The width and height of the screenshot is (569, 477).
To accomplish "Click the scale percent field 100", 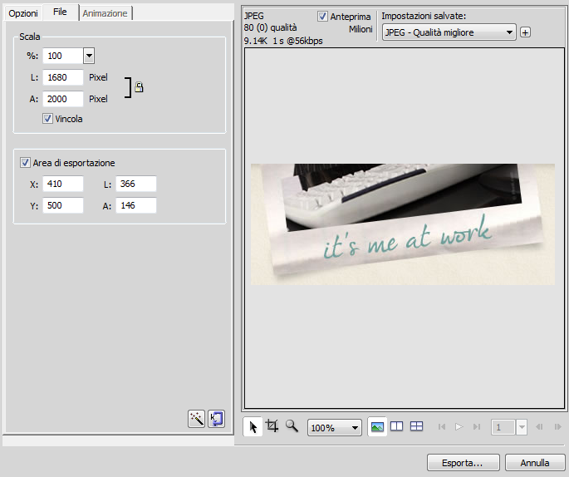I will click(x=63, y=56).
